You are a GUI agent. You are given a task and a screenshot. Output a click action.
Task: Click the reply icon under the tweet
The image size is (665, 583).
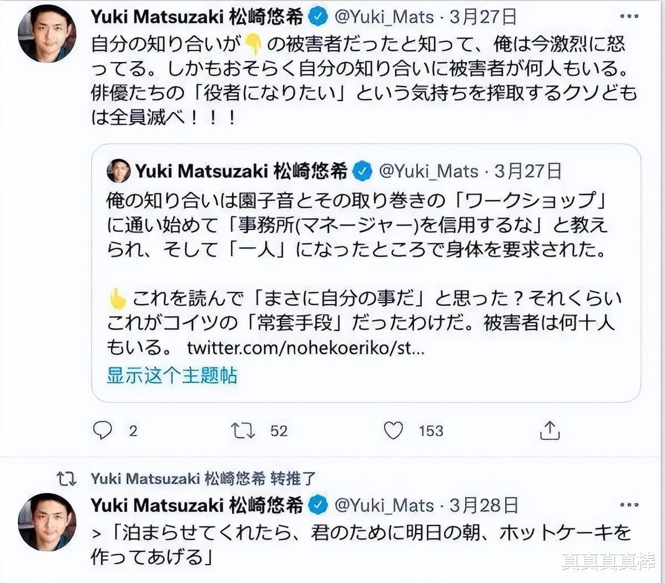[x=103, y=430]
